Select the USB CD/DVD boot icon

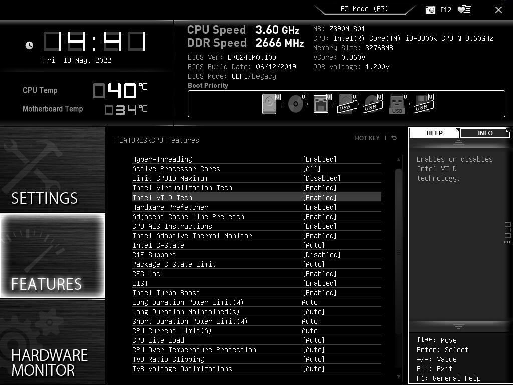click(373, 104)
